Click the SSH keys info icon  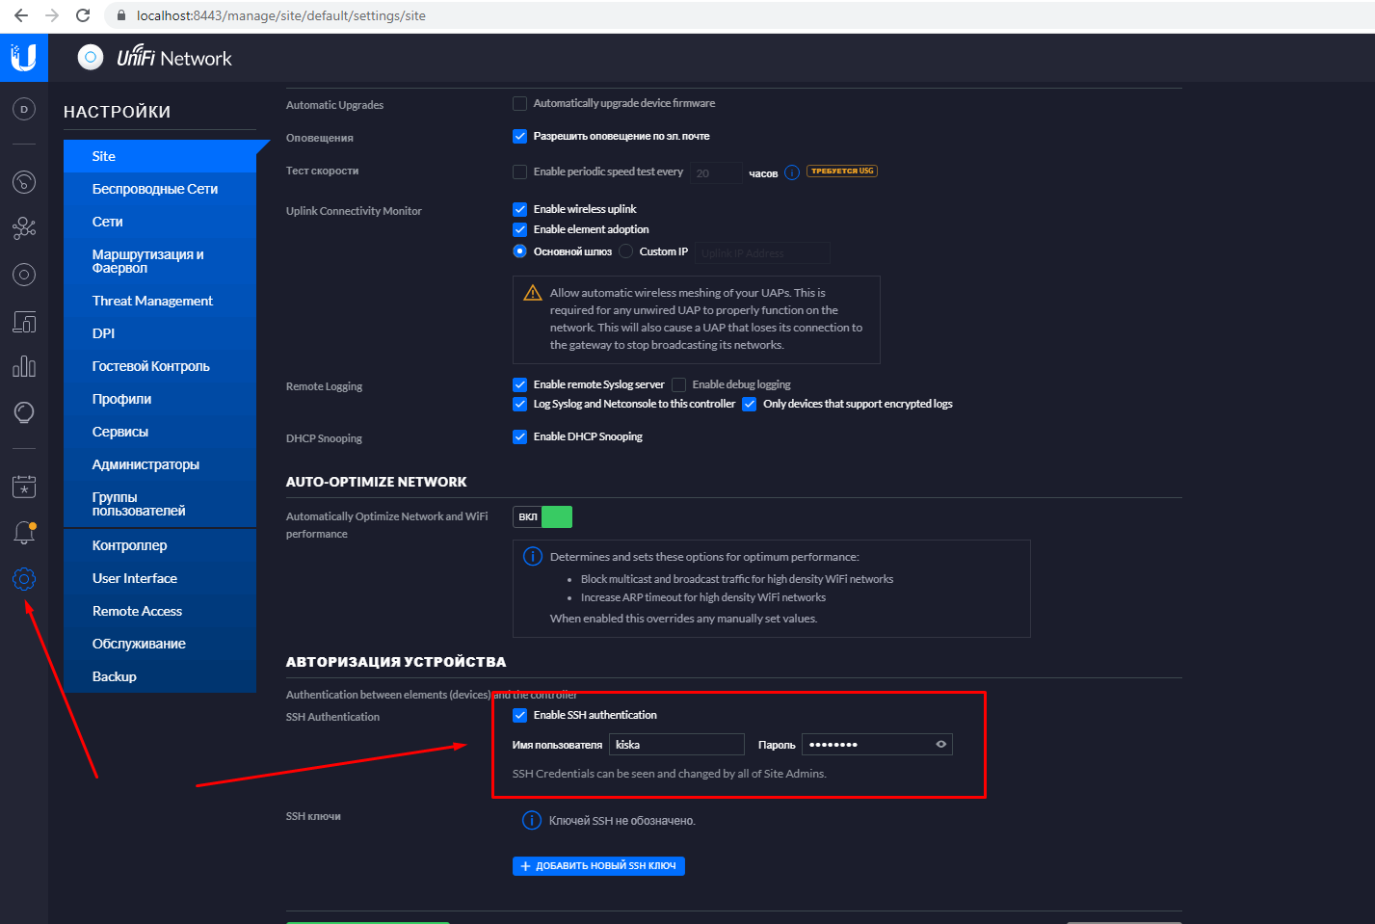click(x=532, y=820)
